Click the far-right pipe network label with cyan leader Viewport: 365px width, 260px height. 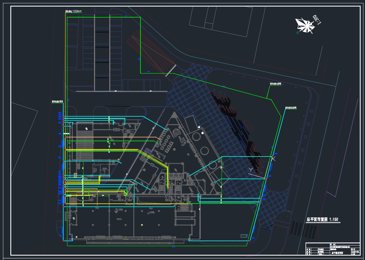(291, 108)
